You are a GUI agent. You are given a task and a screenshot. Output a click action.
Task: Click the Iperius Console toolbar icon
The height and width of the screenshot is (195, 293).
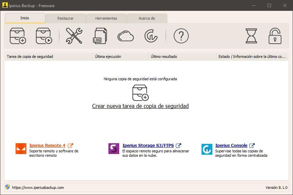[151, 36]
